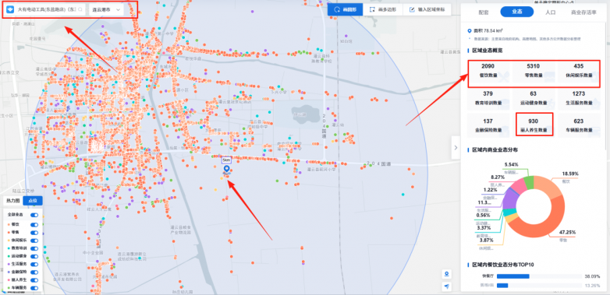Collapse the right side panel arrow
Viewport: 610px width, 295px height.
(456, 147)
